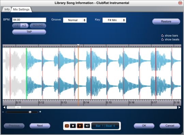This screenshot has width=184, height=135.
Task: Select the Mix Settings tab
Action: point(21,10)
